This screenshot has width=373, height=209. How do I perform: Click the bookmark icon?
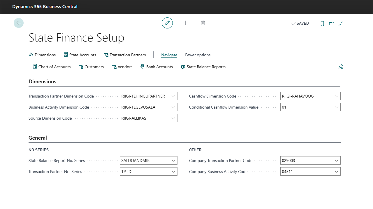322,24
